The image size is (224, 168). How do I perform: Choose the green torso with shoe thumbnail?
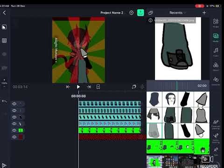pyautogui.click(x=170, y=115)
